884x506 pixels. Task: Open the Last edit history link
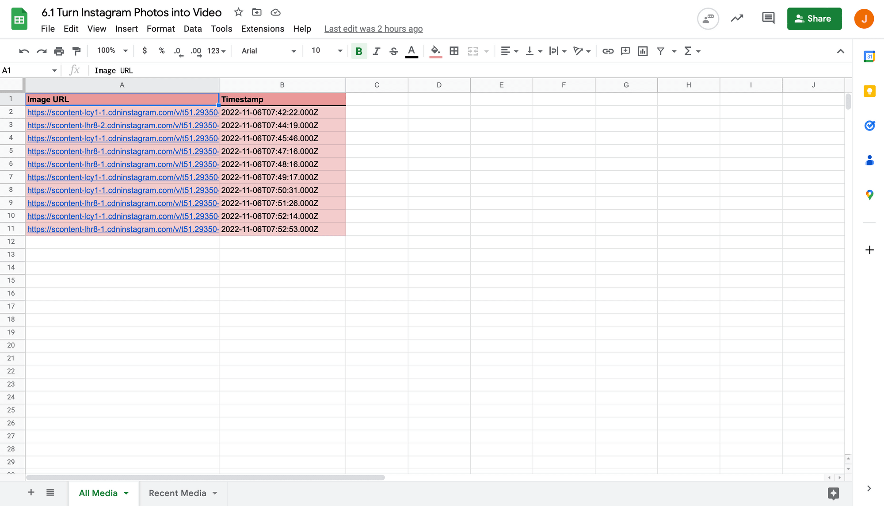pyautogui.click(x=373, y=28)
